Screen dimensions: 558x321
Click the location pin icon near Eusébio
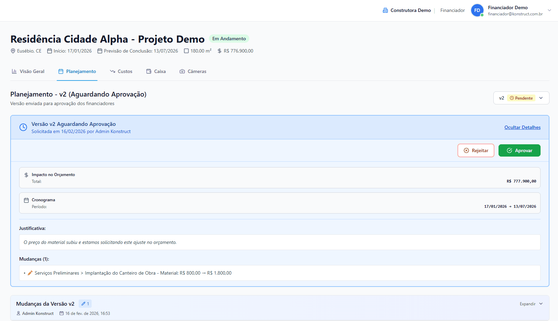tap(13, 51)
